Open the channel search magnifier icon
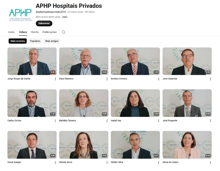The width and height of the screenshot is (220, 171). tap(64, 32)
